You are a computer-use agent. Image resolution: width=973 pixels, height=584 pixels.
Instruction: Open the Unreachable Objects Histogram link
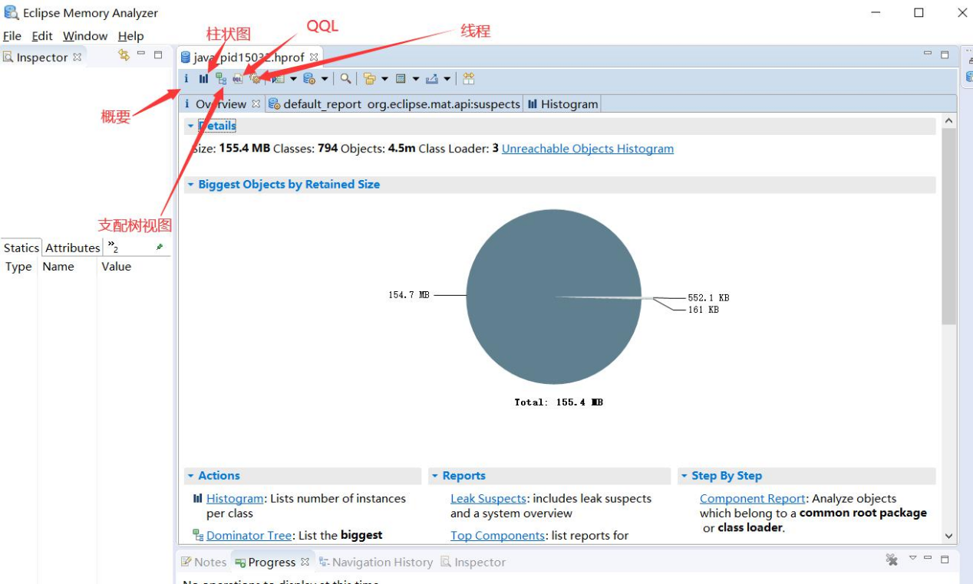(x=588, y=149)
